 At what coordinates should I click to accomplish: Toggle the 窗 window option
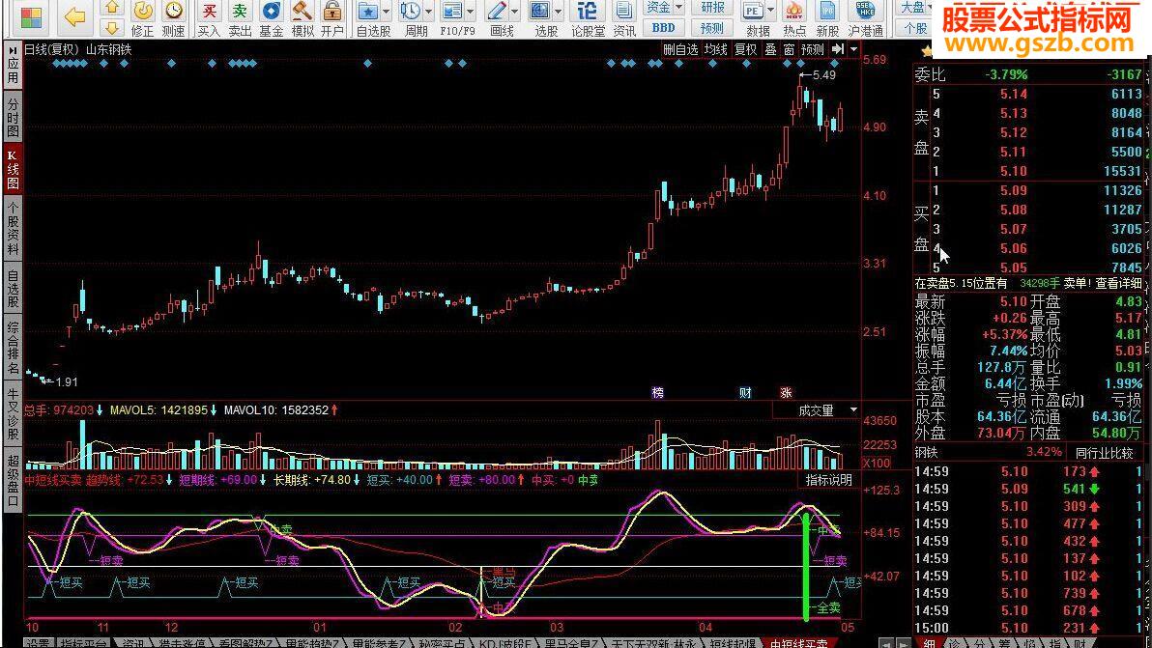pos(789,49)
